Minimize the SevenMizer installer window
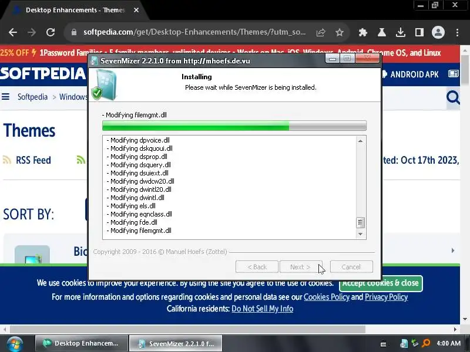 click(333, 58)
